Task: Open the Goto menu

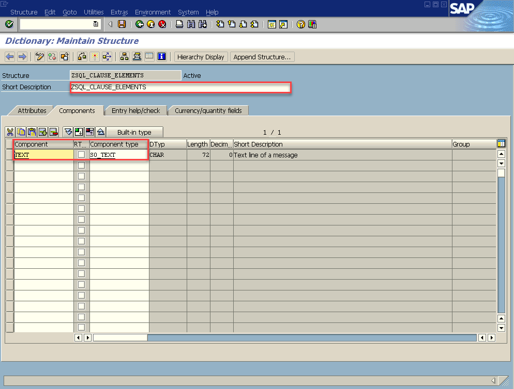Action: (69, 12)
